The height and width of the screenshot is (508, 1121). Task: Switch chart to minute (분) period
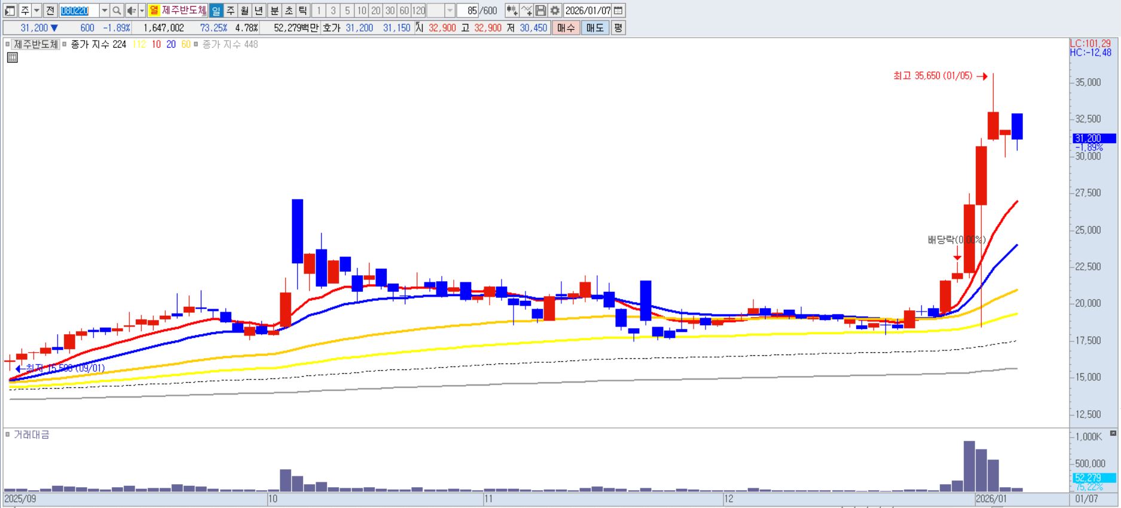(274, 11)
